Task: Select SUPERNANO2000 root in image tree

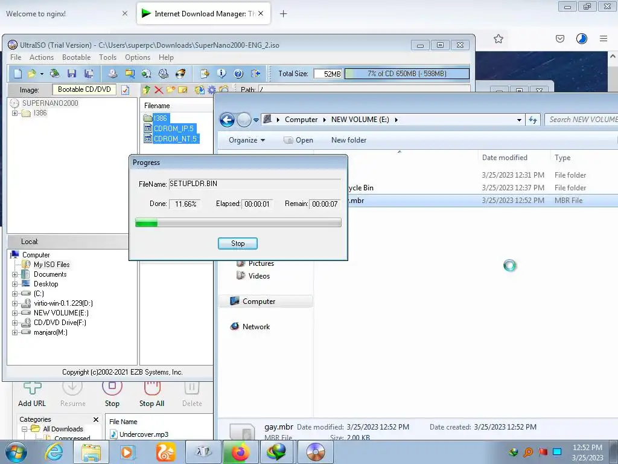Action: pos(50,103)
